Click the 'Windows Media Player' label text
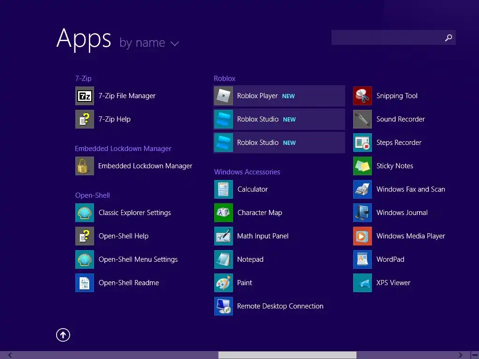 411,236
